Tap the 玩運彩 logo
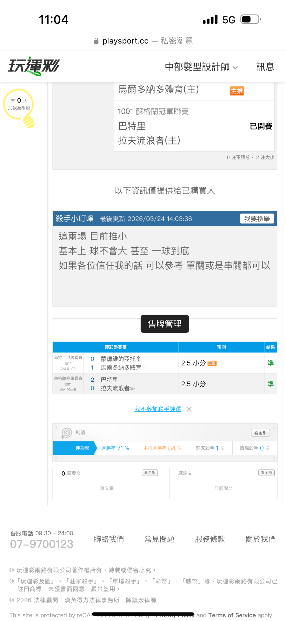Image resolution: width=286 pixels, height=621 pixels. [34, 66]
